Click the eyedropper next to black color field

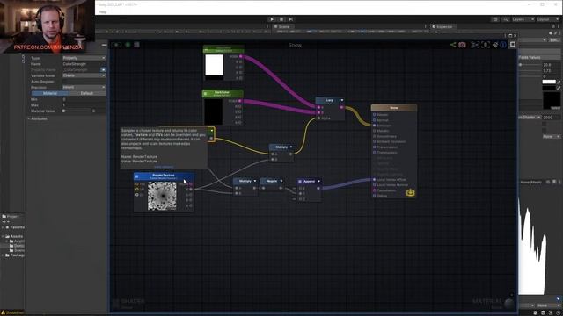[x=559, y=88]
